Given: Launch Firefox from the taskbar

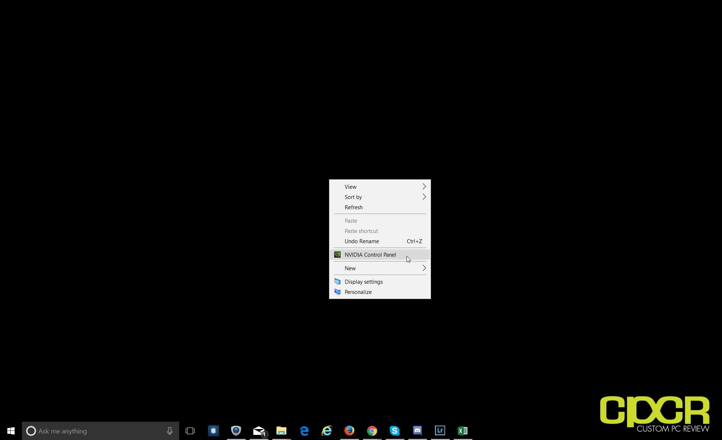Looking at the screenshot, I should click(x=349, y=431).
